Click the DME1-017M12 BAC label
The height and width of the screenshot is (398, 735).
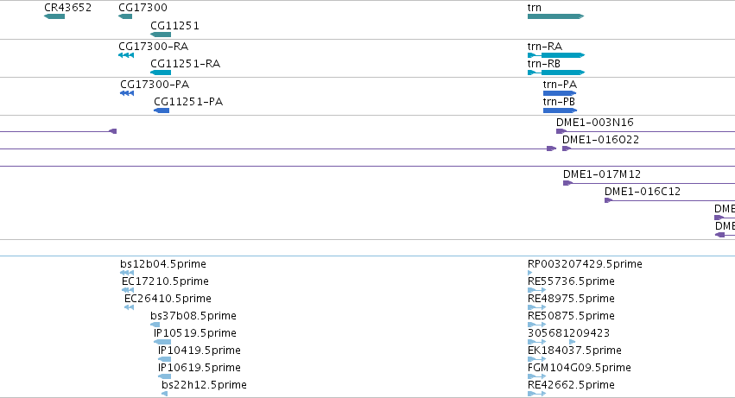pyautogui.click(x=602, y=174)
